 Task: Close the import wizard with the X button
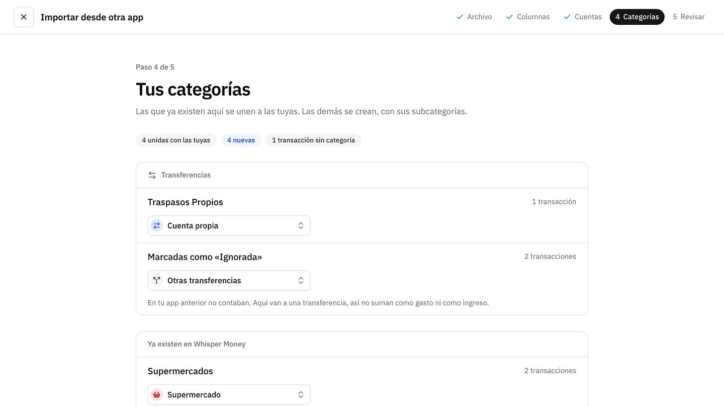24,17
